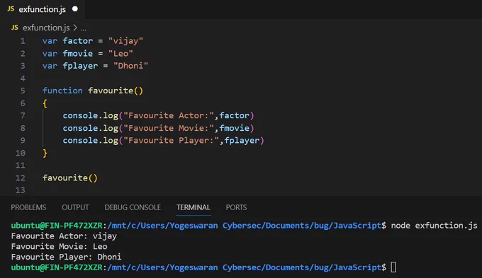
Task: Click the fplayer variable name on line 3
Action: tap(80, 66)
